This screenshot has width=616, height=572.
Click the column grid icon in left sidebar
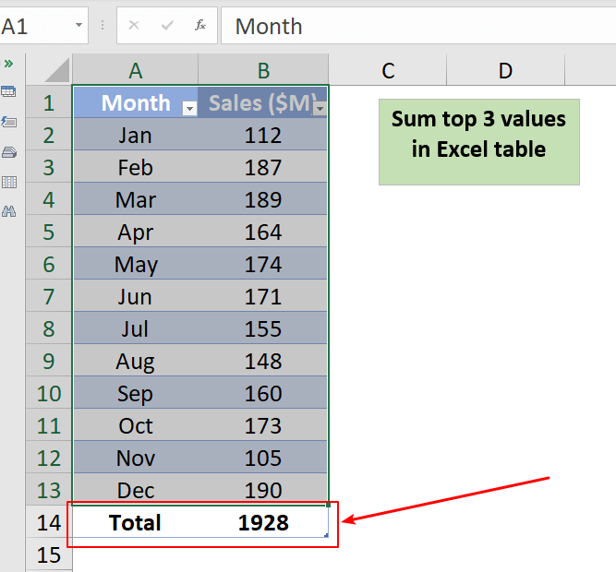[9, 182]
